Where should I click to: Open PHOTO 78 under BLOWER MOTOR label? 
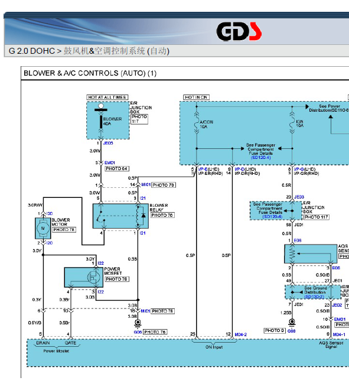click(x=64, y=229)
